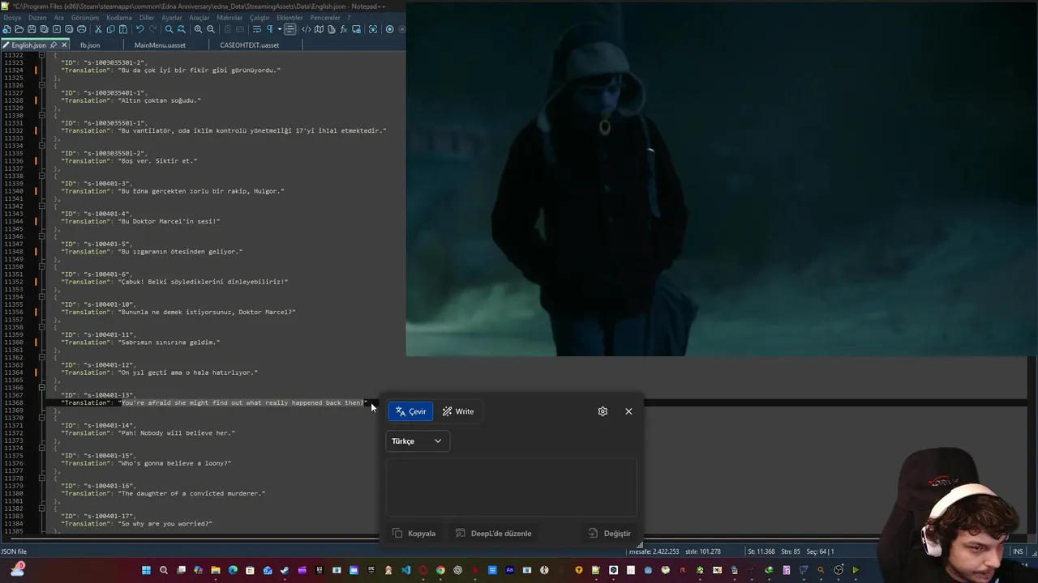The image size is (1038, 583).
Task: Click line "Pah! Nobody will believe her."
Action: coord(177,433)
